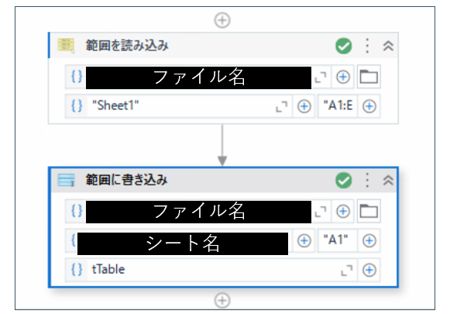Viewport: 450px width, 314px height.
Task: Browse folder for read range file
Action: 369,77
